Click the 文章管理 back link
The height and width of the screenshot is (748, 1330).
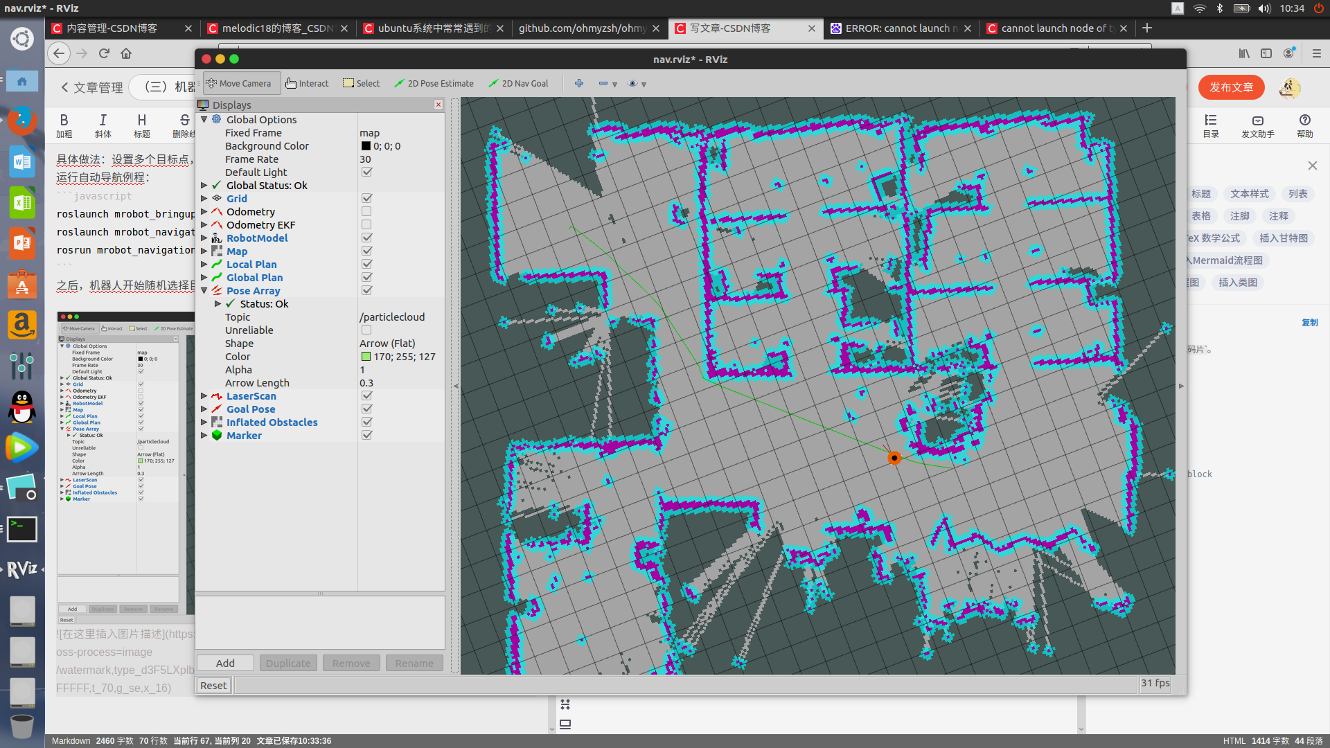tap(91, 87)
